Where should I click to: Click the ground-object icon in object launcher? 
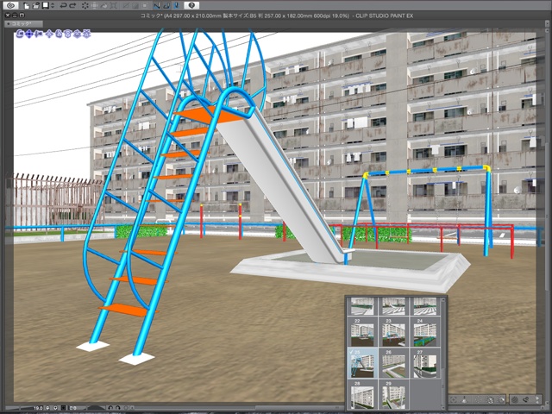[x=464, y=399]
